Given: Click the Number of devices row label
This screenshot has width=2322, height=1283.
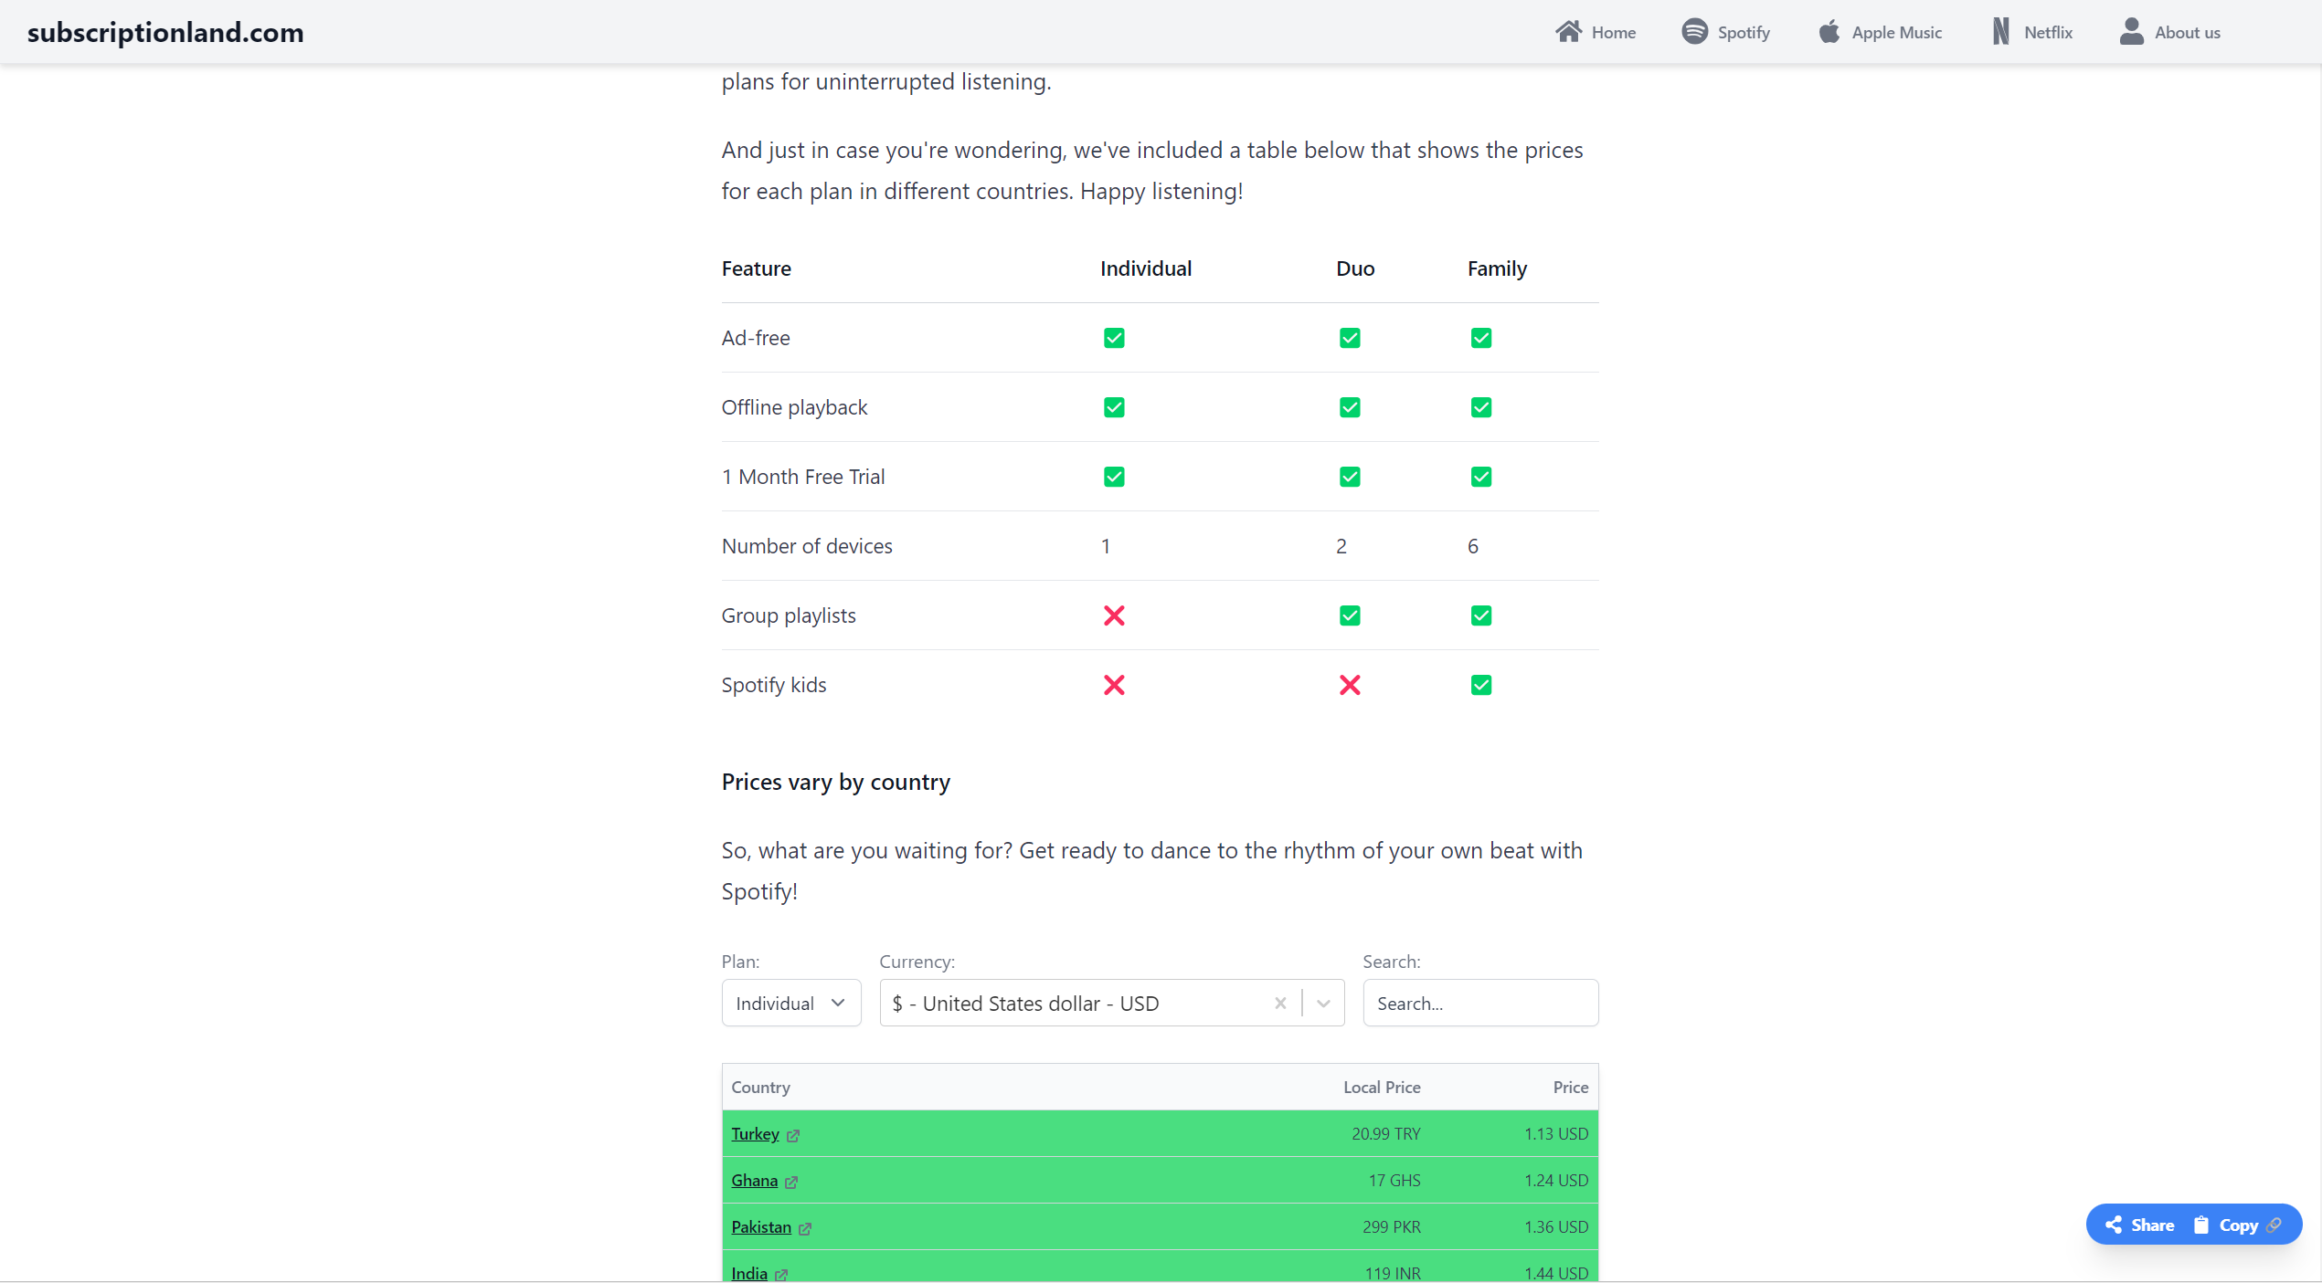Looking at the screenshot, I should [x=807, y=546].
